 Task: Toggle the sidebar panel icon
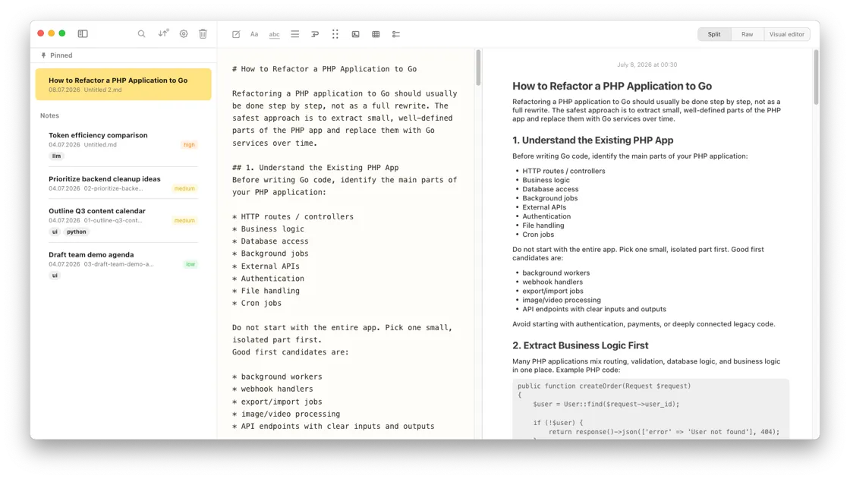point(83,33)
